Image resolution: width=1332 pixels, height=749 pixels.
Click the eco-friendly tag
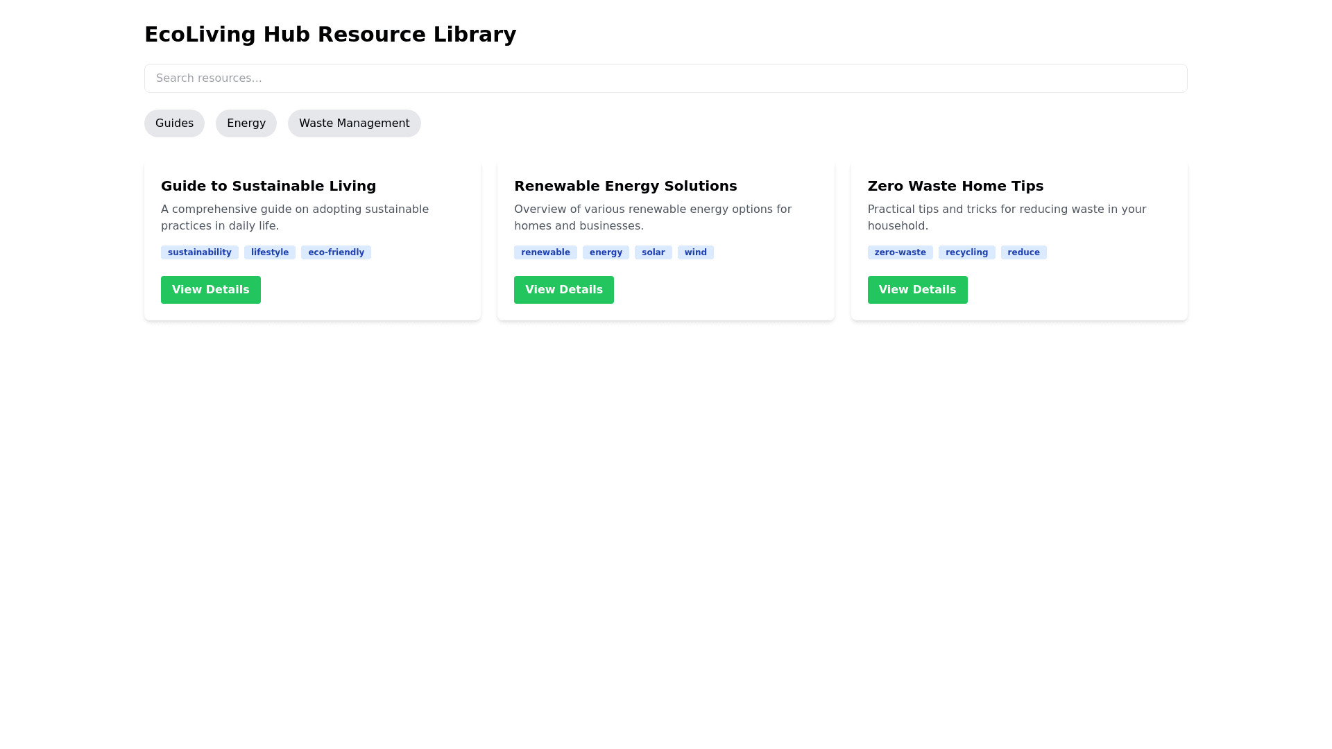click(x=336, y=252)
